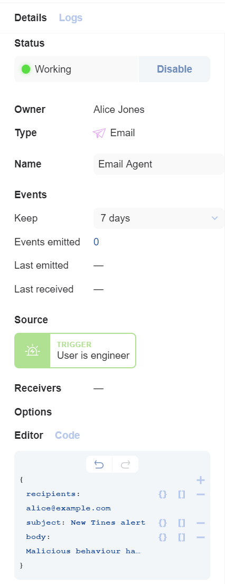
Task: Click the undo arrow in the editor
Action: 99,464
